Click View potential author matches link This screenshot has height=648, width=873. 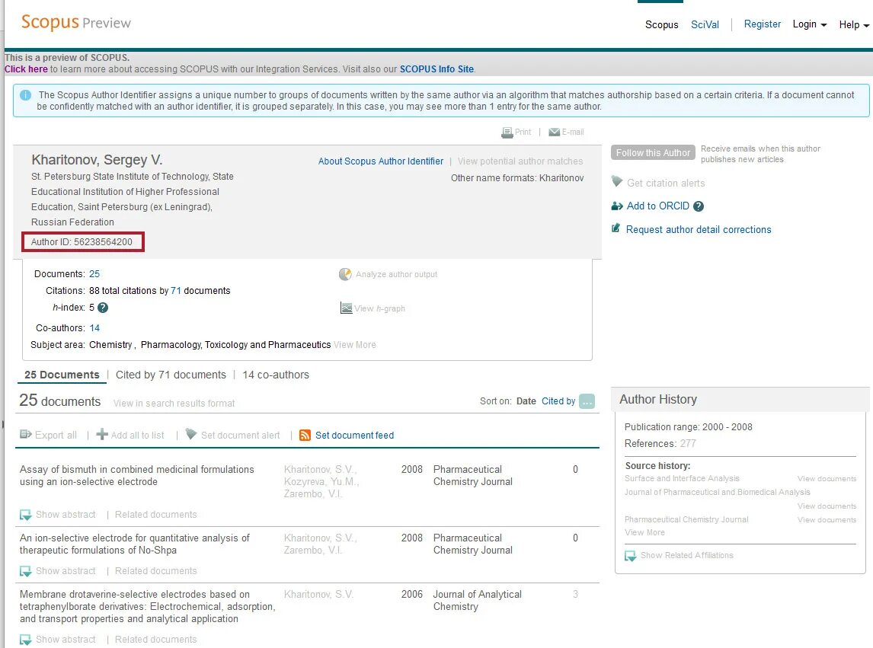(520, 161)
